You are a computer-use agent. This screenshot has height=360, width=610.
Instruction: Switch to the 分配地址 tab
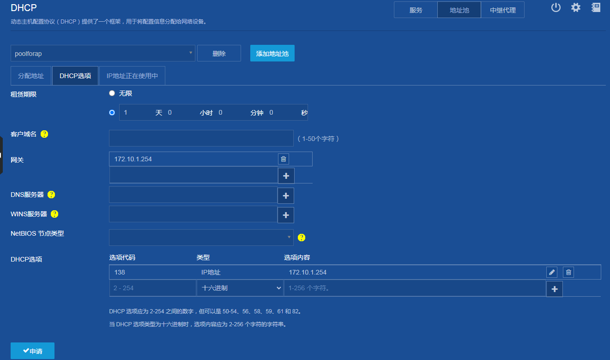point(31,76)
